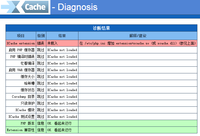200x136 pixels.
Task: Click the '启用 VAR 缓存器' row label
Action: tap(21, 70)
